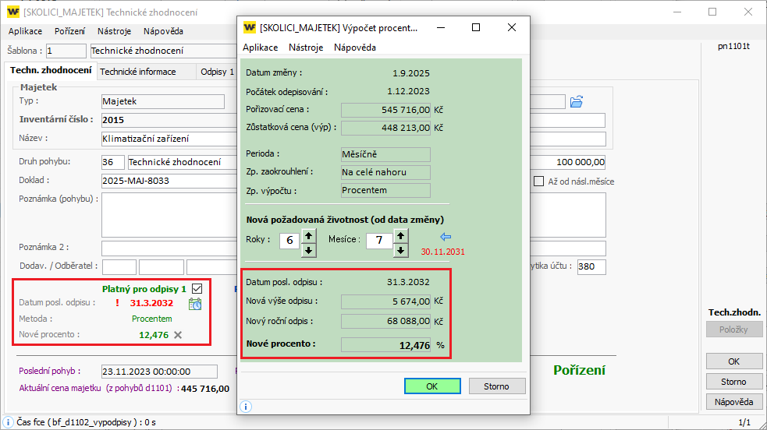Image resolution: width=767 pixels, height=430 pixels.
Task: Click the Nápověda button in the right panel
Action: click(733, 402)
